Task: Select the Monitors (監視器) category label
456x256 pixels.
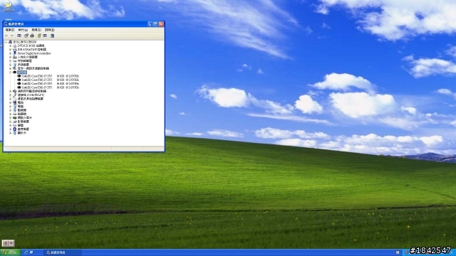Action: [x=22, y=110]
